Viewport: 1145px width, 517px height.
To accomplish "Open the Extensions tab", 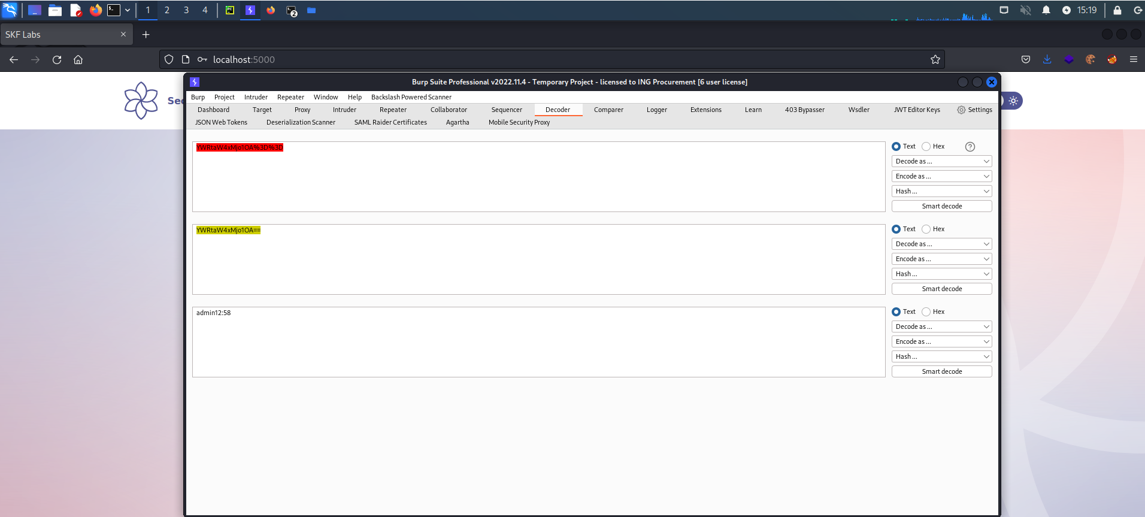I will tap(705, 110).
